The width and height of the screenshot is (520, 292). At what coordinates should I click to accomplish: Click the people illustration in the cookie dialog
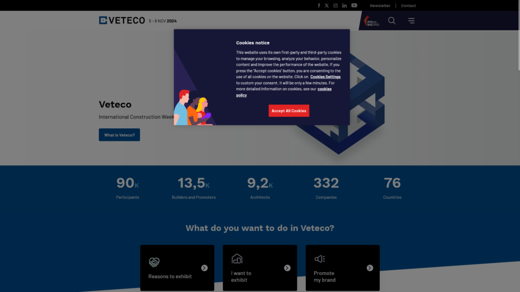click(x=193, y=107)
